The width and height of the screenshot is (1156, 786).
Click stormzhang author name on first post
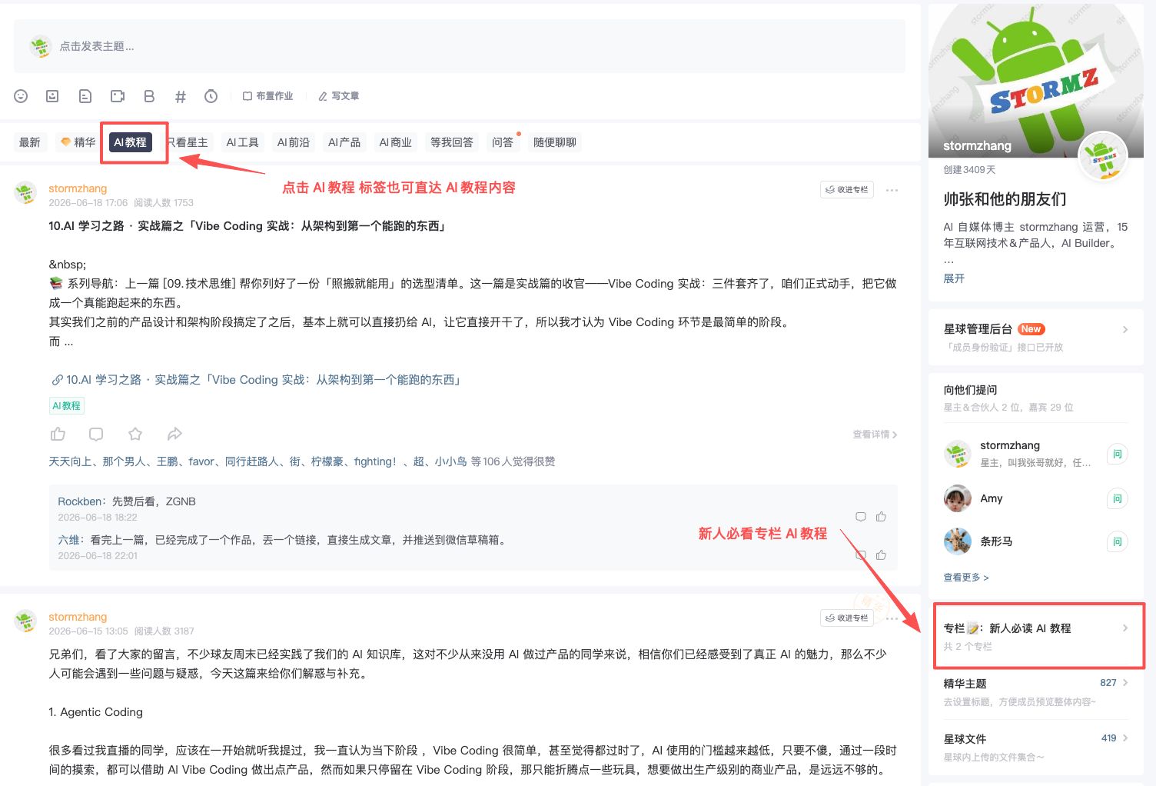pyautogui.click(x=78, y=188)
